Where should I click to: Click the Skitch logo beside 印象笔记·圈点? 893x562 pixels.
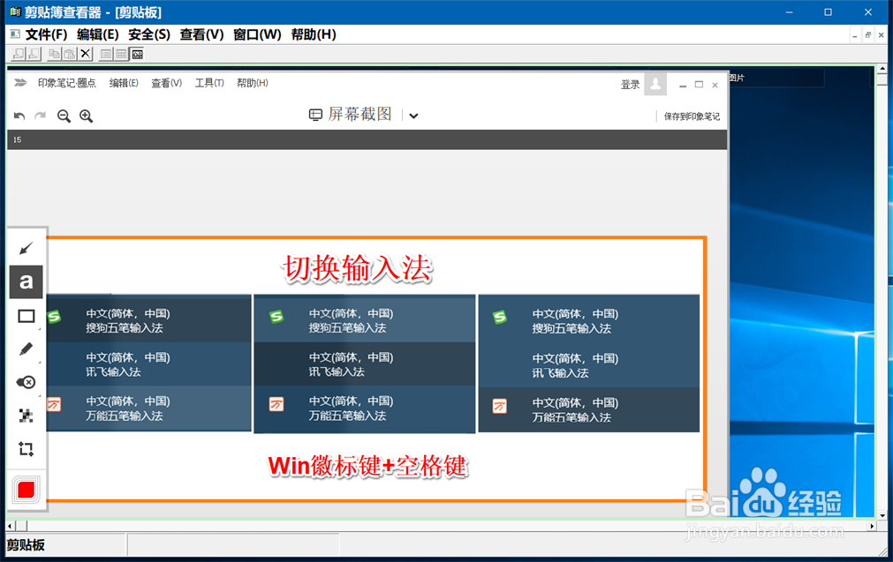click(20, 83)
